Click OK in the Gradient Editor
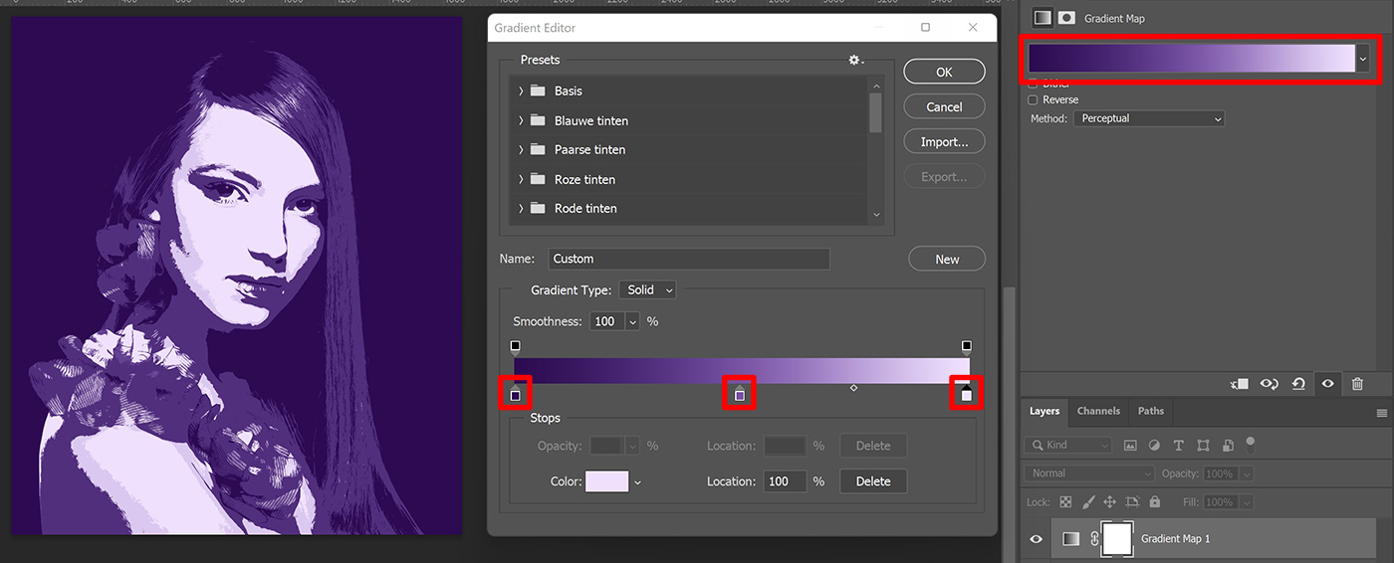Viewport: 1394px width, 563px height. [x=944, y=72]
